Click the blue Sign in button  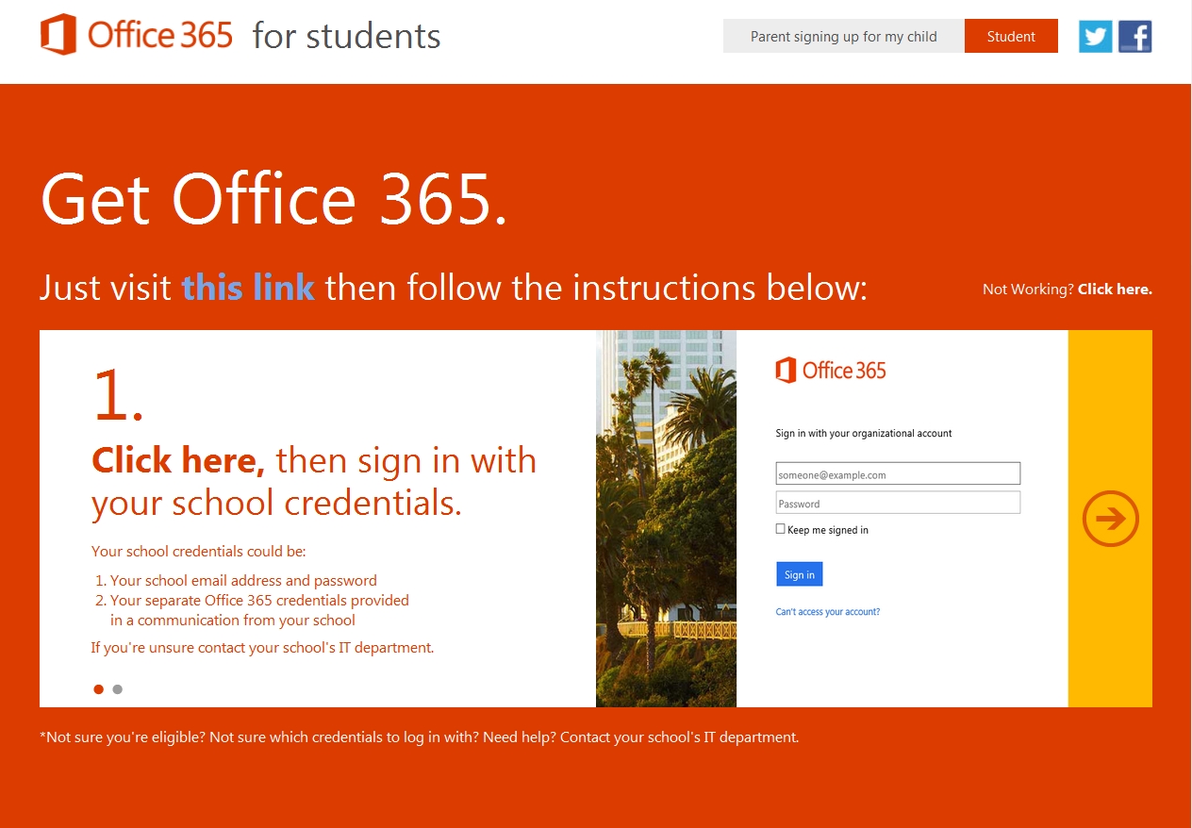pos(800,574)
